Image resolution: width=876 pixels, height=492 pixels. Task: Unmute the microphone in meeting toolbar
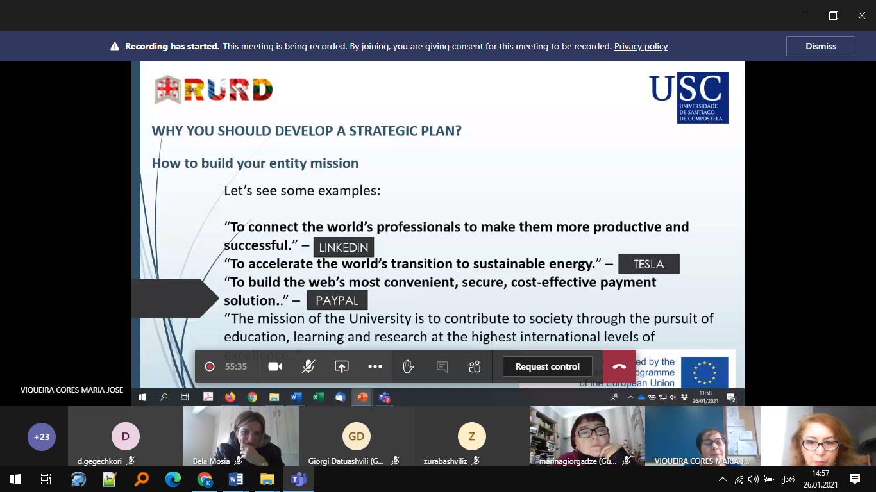tap(308, 366)
